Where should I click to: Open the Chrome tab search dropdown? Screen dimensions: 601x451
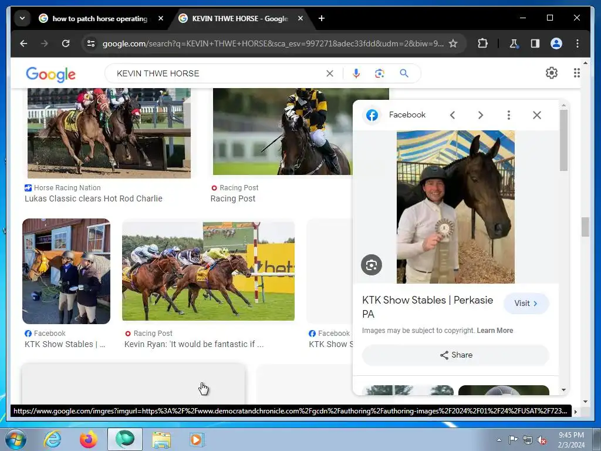click(x=22, y=18)
